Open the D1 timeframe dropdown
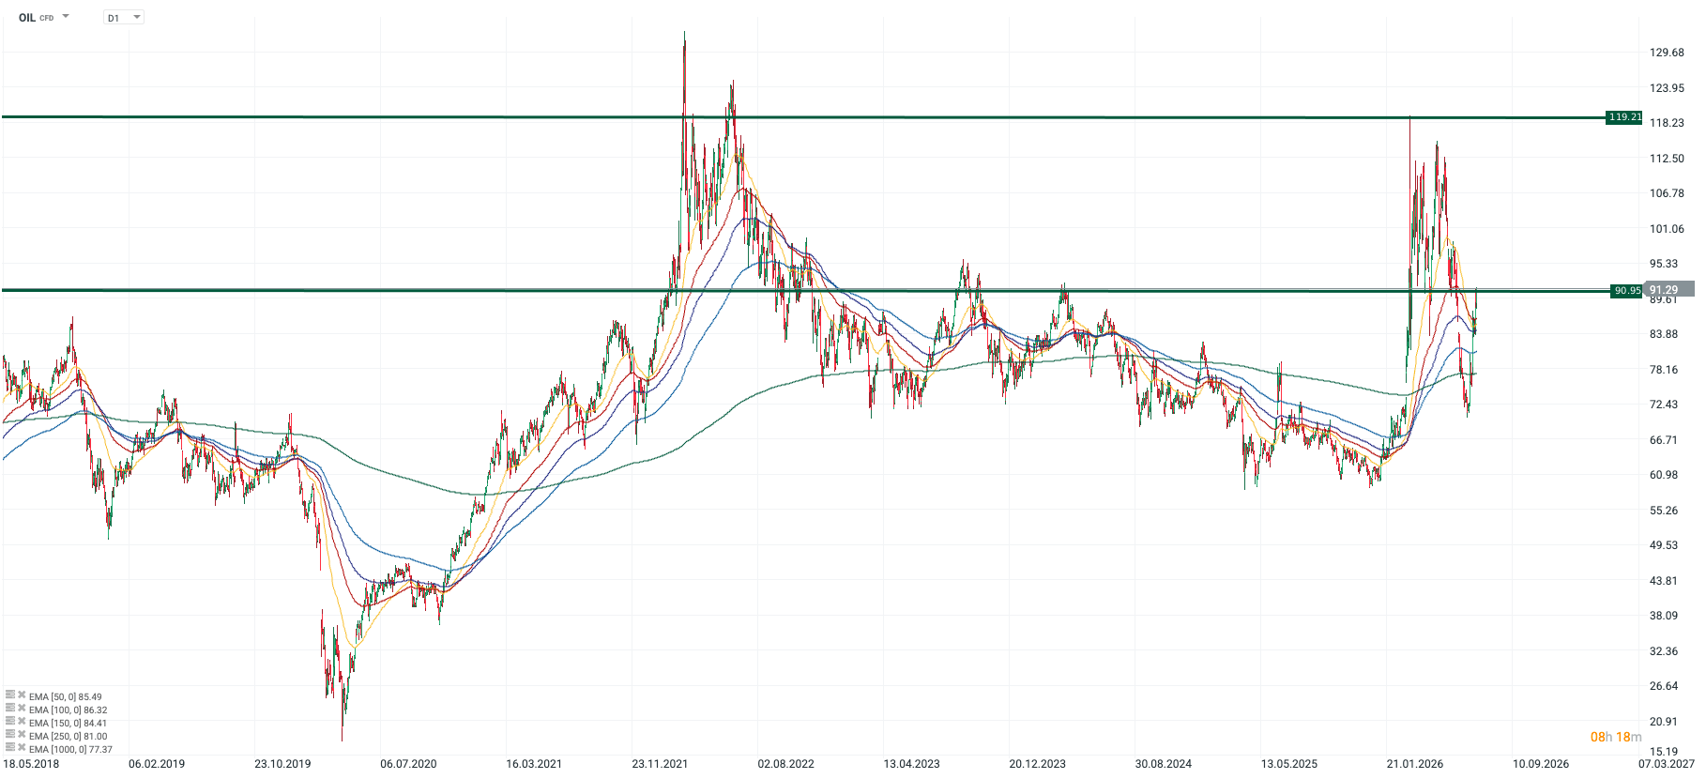This screenshot has height=779, width=1706. [x=124, y=18]
